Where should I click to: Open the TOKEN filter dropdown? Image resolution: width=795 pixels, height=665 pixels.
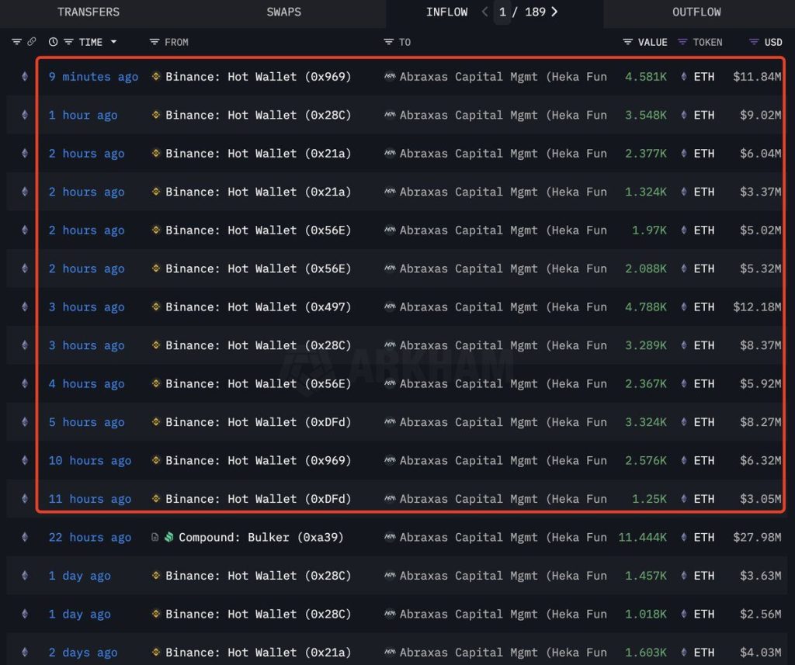pyautogui.click(x=682, y=42)
